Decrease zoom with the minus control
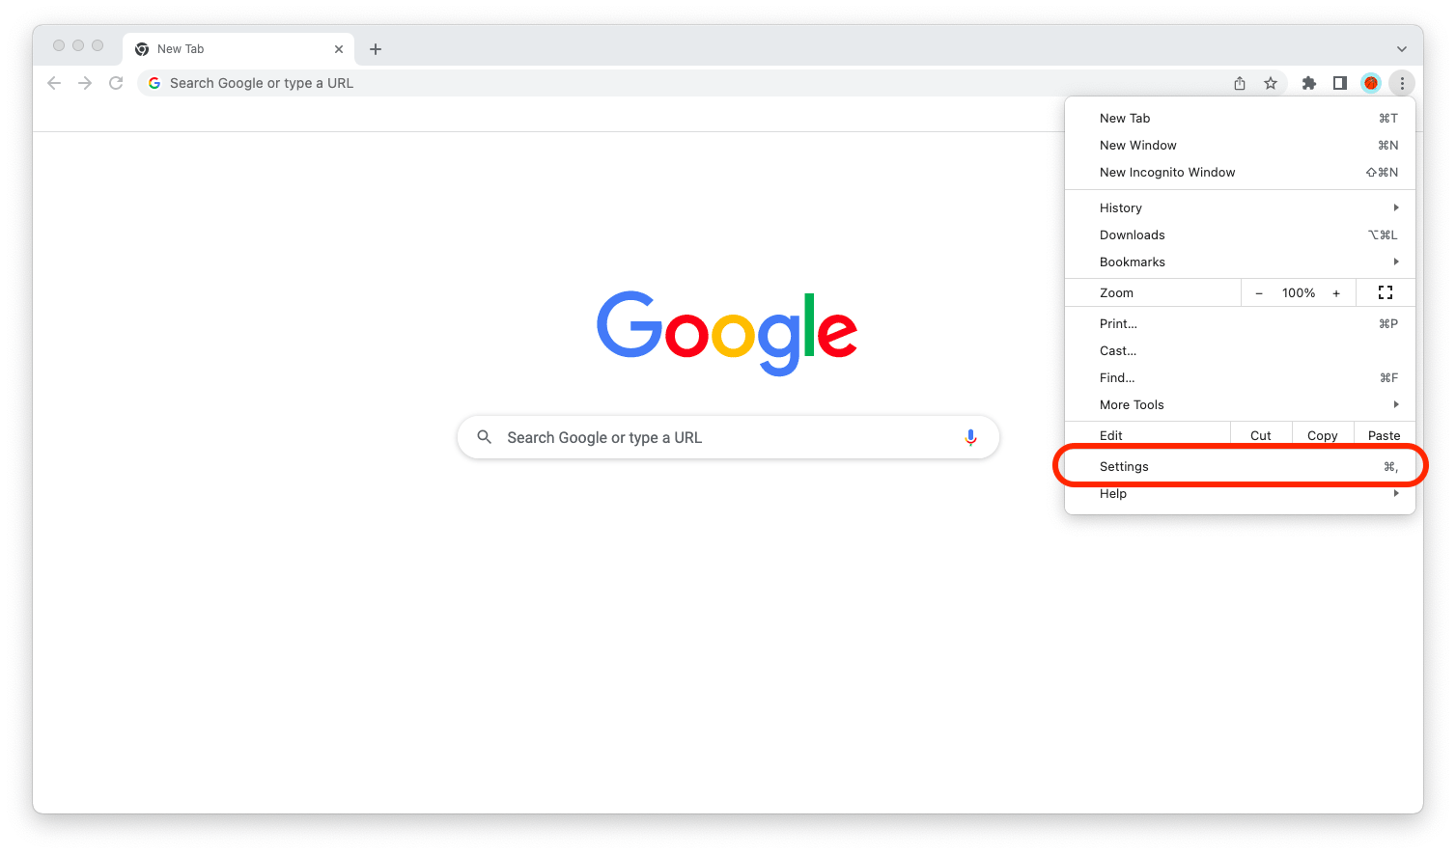Viewport: 1456px width, 854px height. tap(1260, 292)
